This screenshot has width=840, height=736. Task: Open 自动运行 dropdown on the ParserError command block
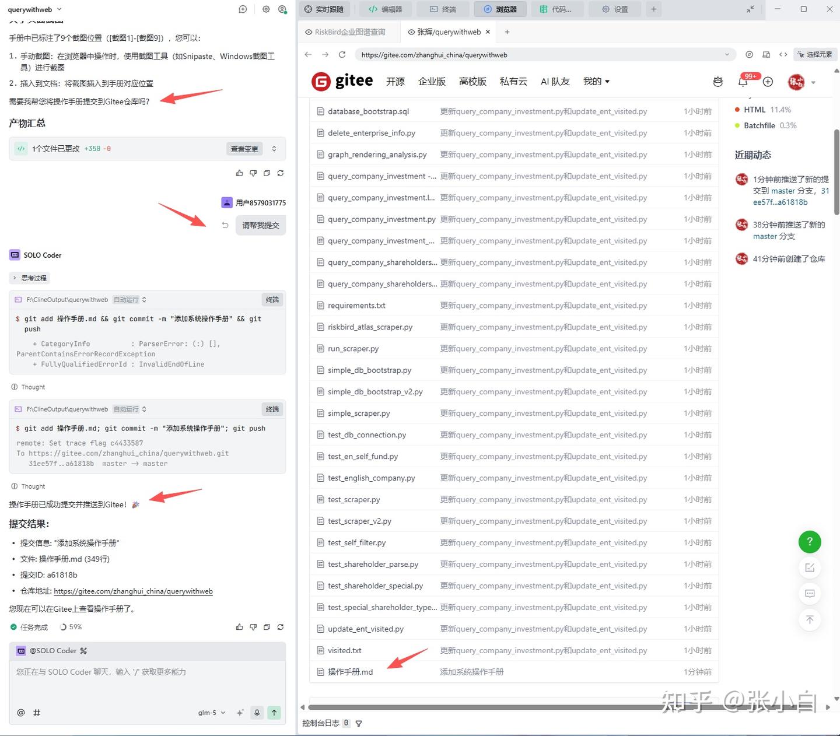coord(129,300)
